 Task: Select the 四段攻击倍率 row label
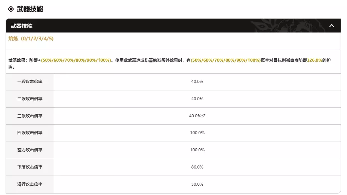(30, 133)
